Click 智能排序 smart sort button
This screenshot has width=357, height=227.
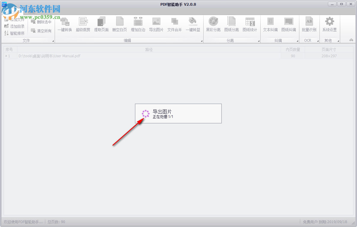tap(14, 33)
